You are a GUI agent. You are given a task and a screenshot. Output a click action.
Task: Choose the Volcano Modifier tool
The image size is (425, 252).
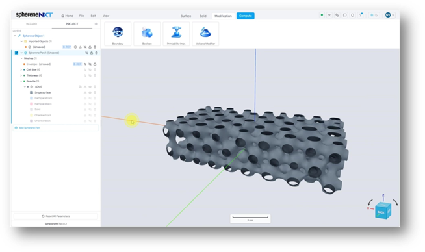(205, 34)
